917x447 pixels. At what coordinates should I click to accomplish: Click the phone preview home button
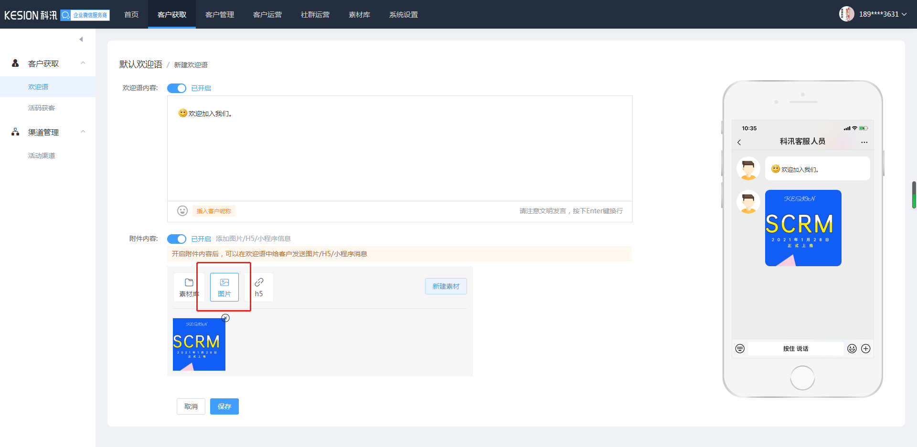click(802, 378)
